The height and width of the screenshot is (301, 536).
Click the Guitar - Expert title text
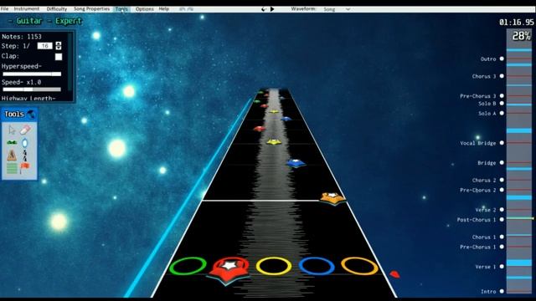click(45, 21)
